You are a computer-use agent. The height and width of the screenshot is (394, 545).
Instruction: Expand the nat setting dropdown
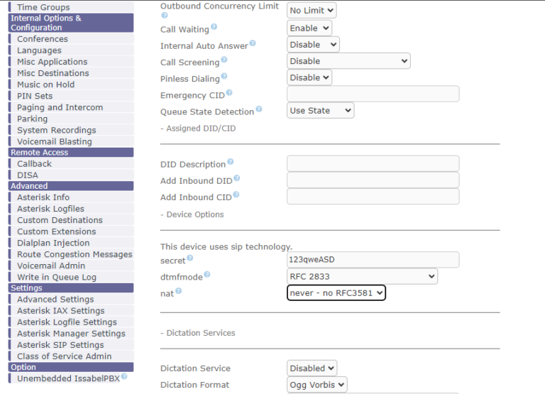(336, 292)
